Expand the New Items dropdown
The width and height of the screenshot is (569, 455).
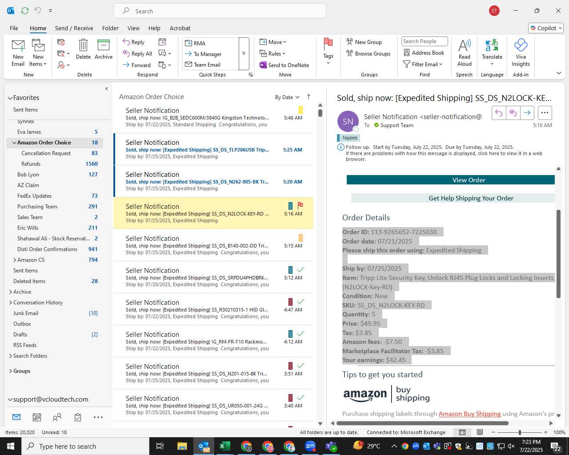point(38,60)
